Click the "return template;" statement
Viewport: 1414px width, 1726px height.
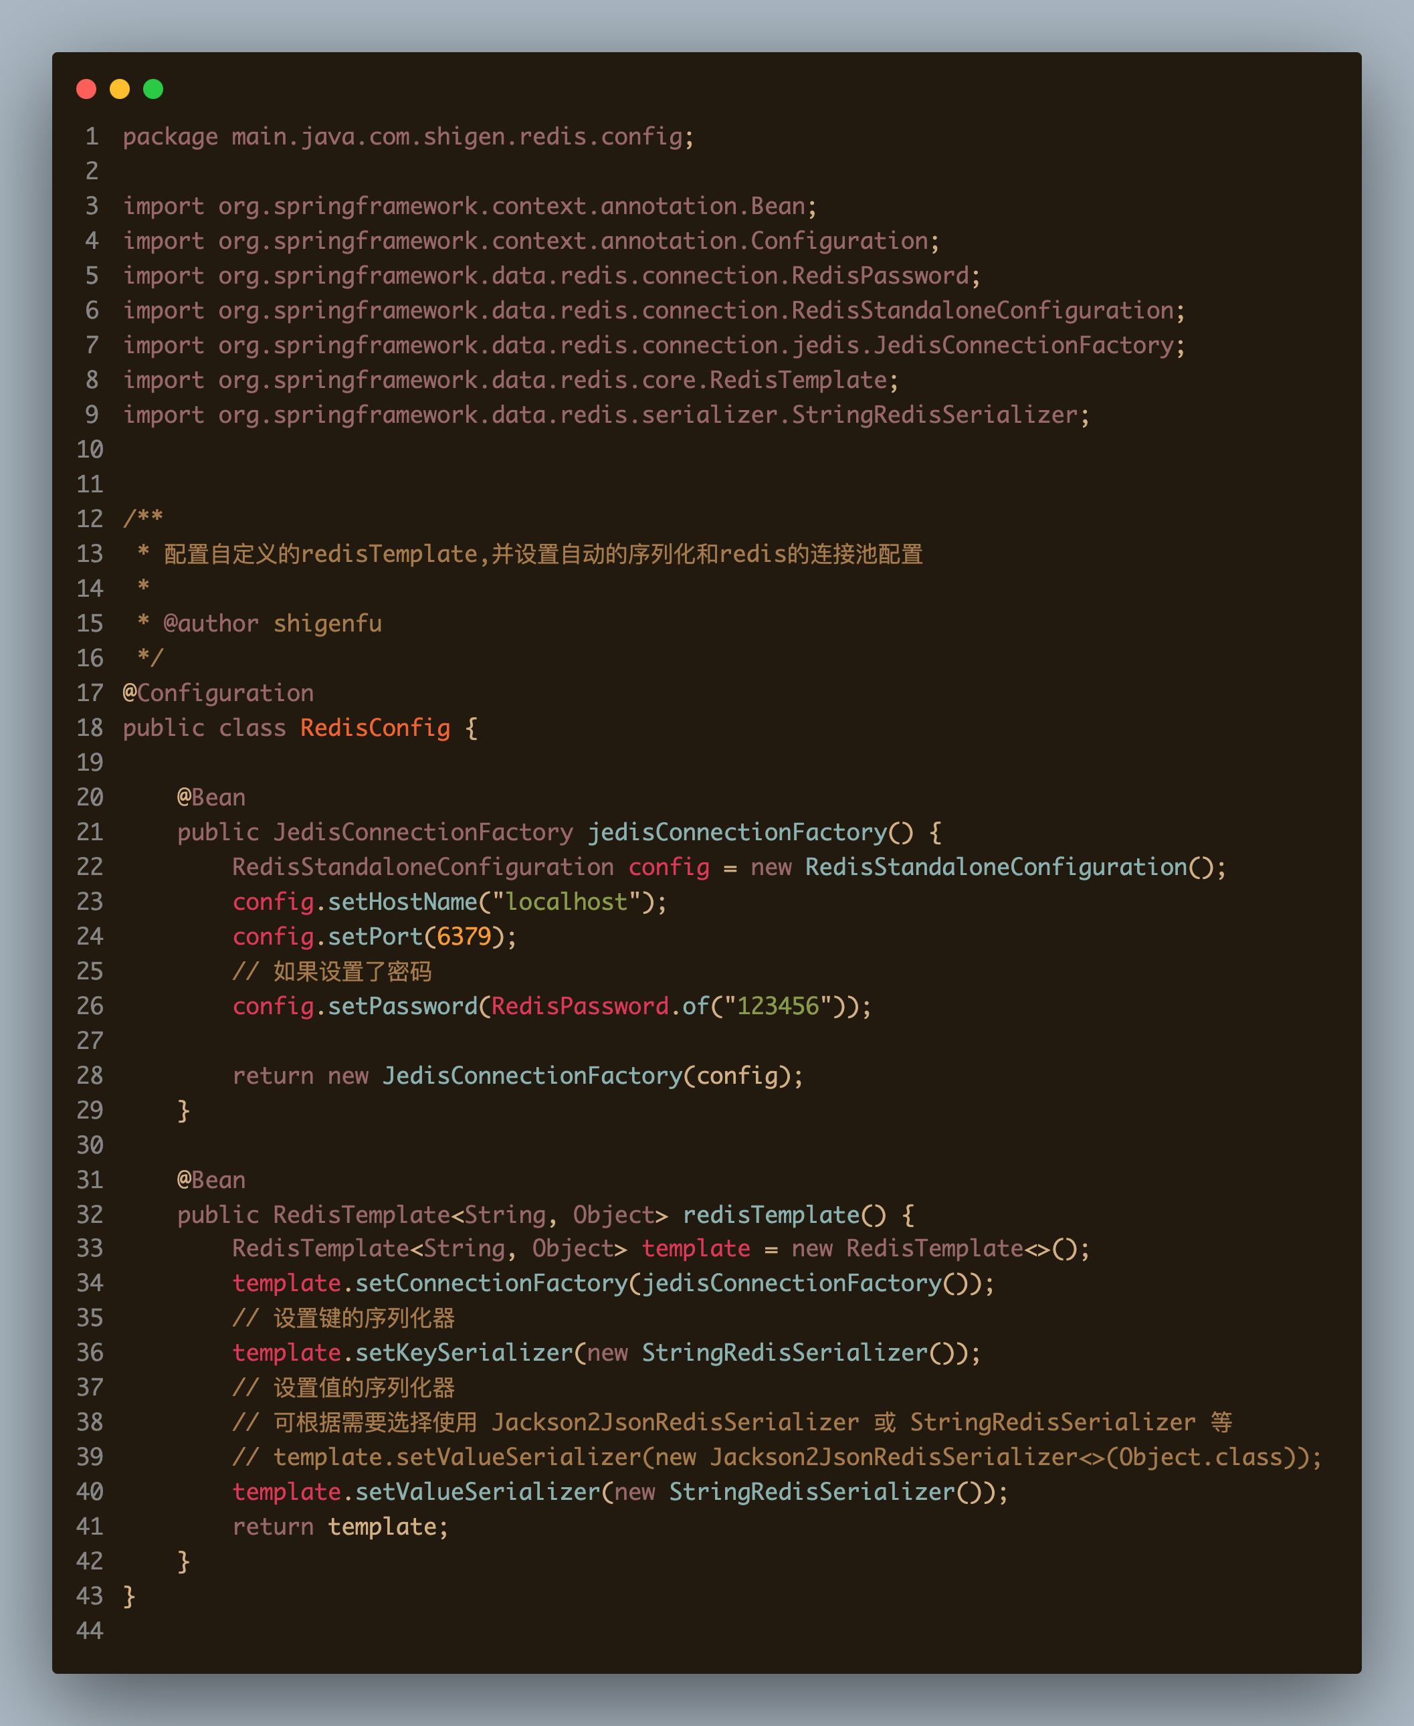pos(340,1525)
